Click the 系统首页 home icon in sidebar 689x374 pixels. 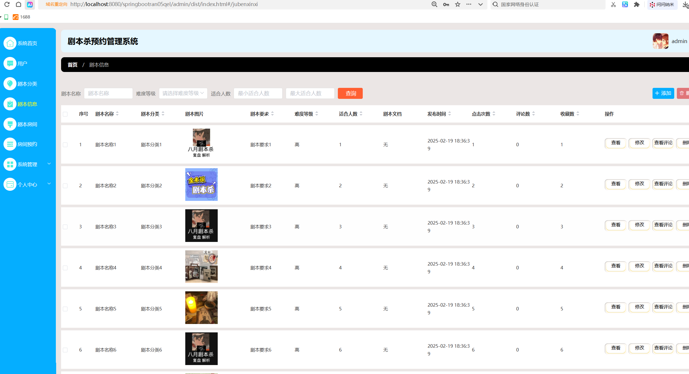tap(10, 43)
